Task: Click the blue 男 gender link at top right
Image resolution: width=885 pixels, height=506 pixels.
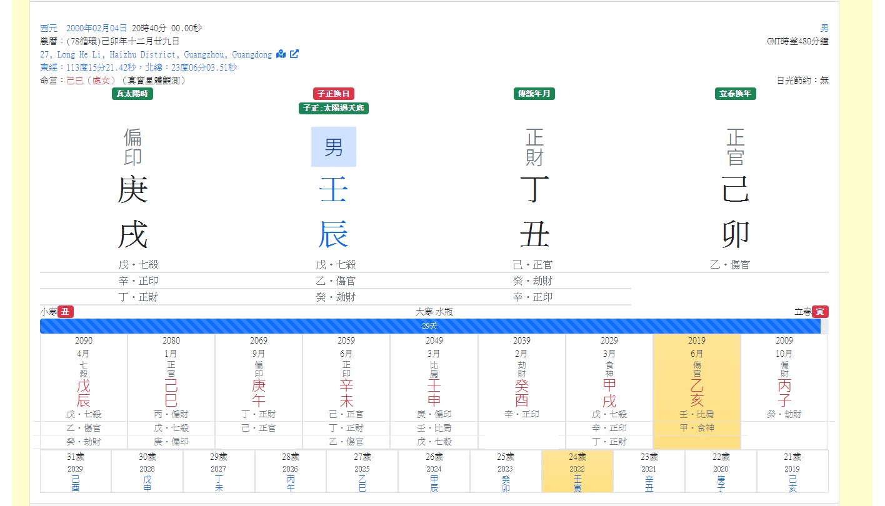Action: point(824,28)
